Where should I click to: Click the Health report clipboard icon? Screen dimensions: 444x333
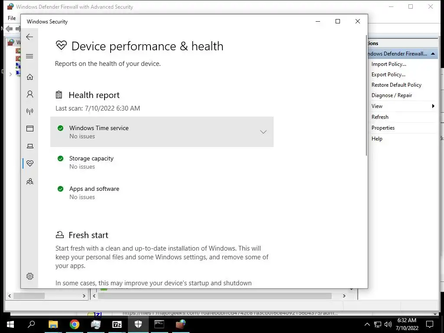click(x=59, y=95)
